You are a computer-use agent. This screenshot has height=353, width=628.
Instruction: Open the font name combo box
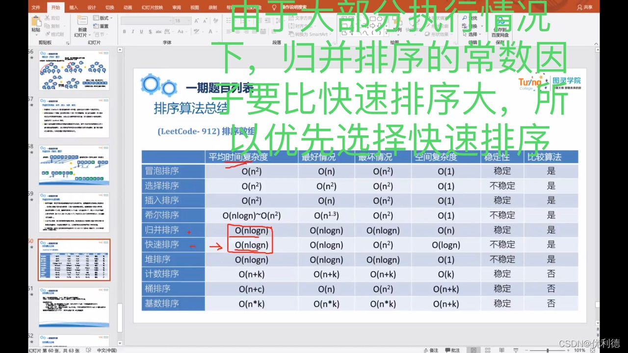point(147,21)
